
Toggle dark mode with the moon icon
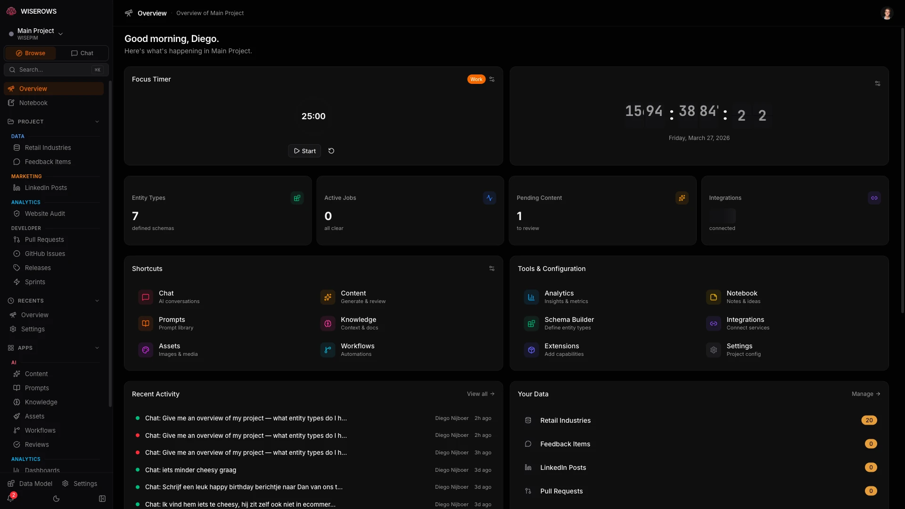pyautogui.click(x=57, y=499)
